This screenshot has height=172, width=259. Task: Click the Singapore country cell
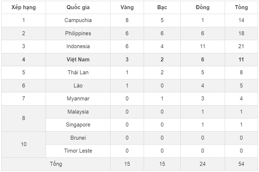pos(78,125)
